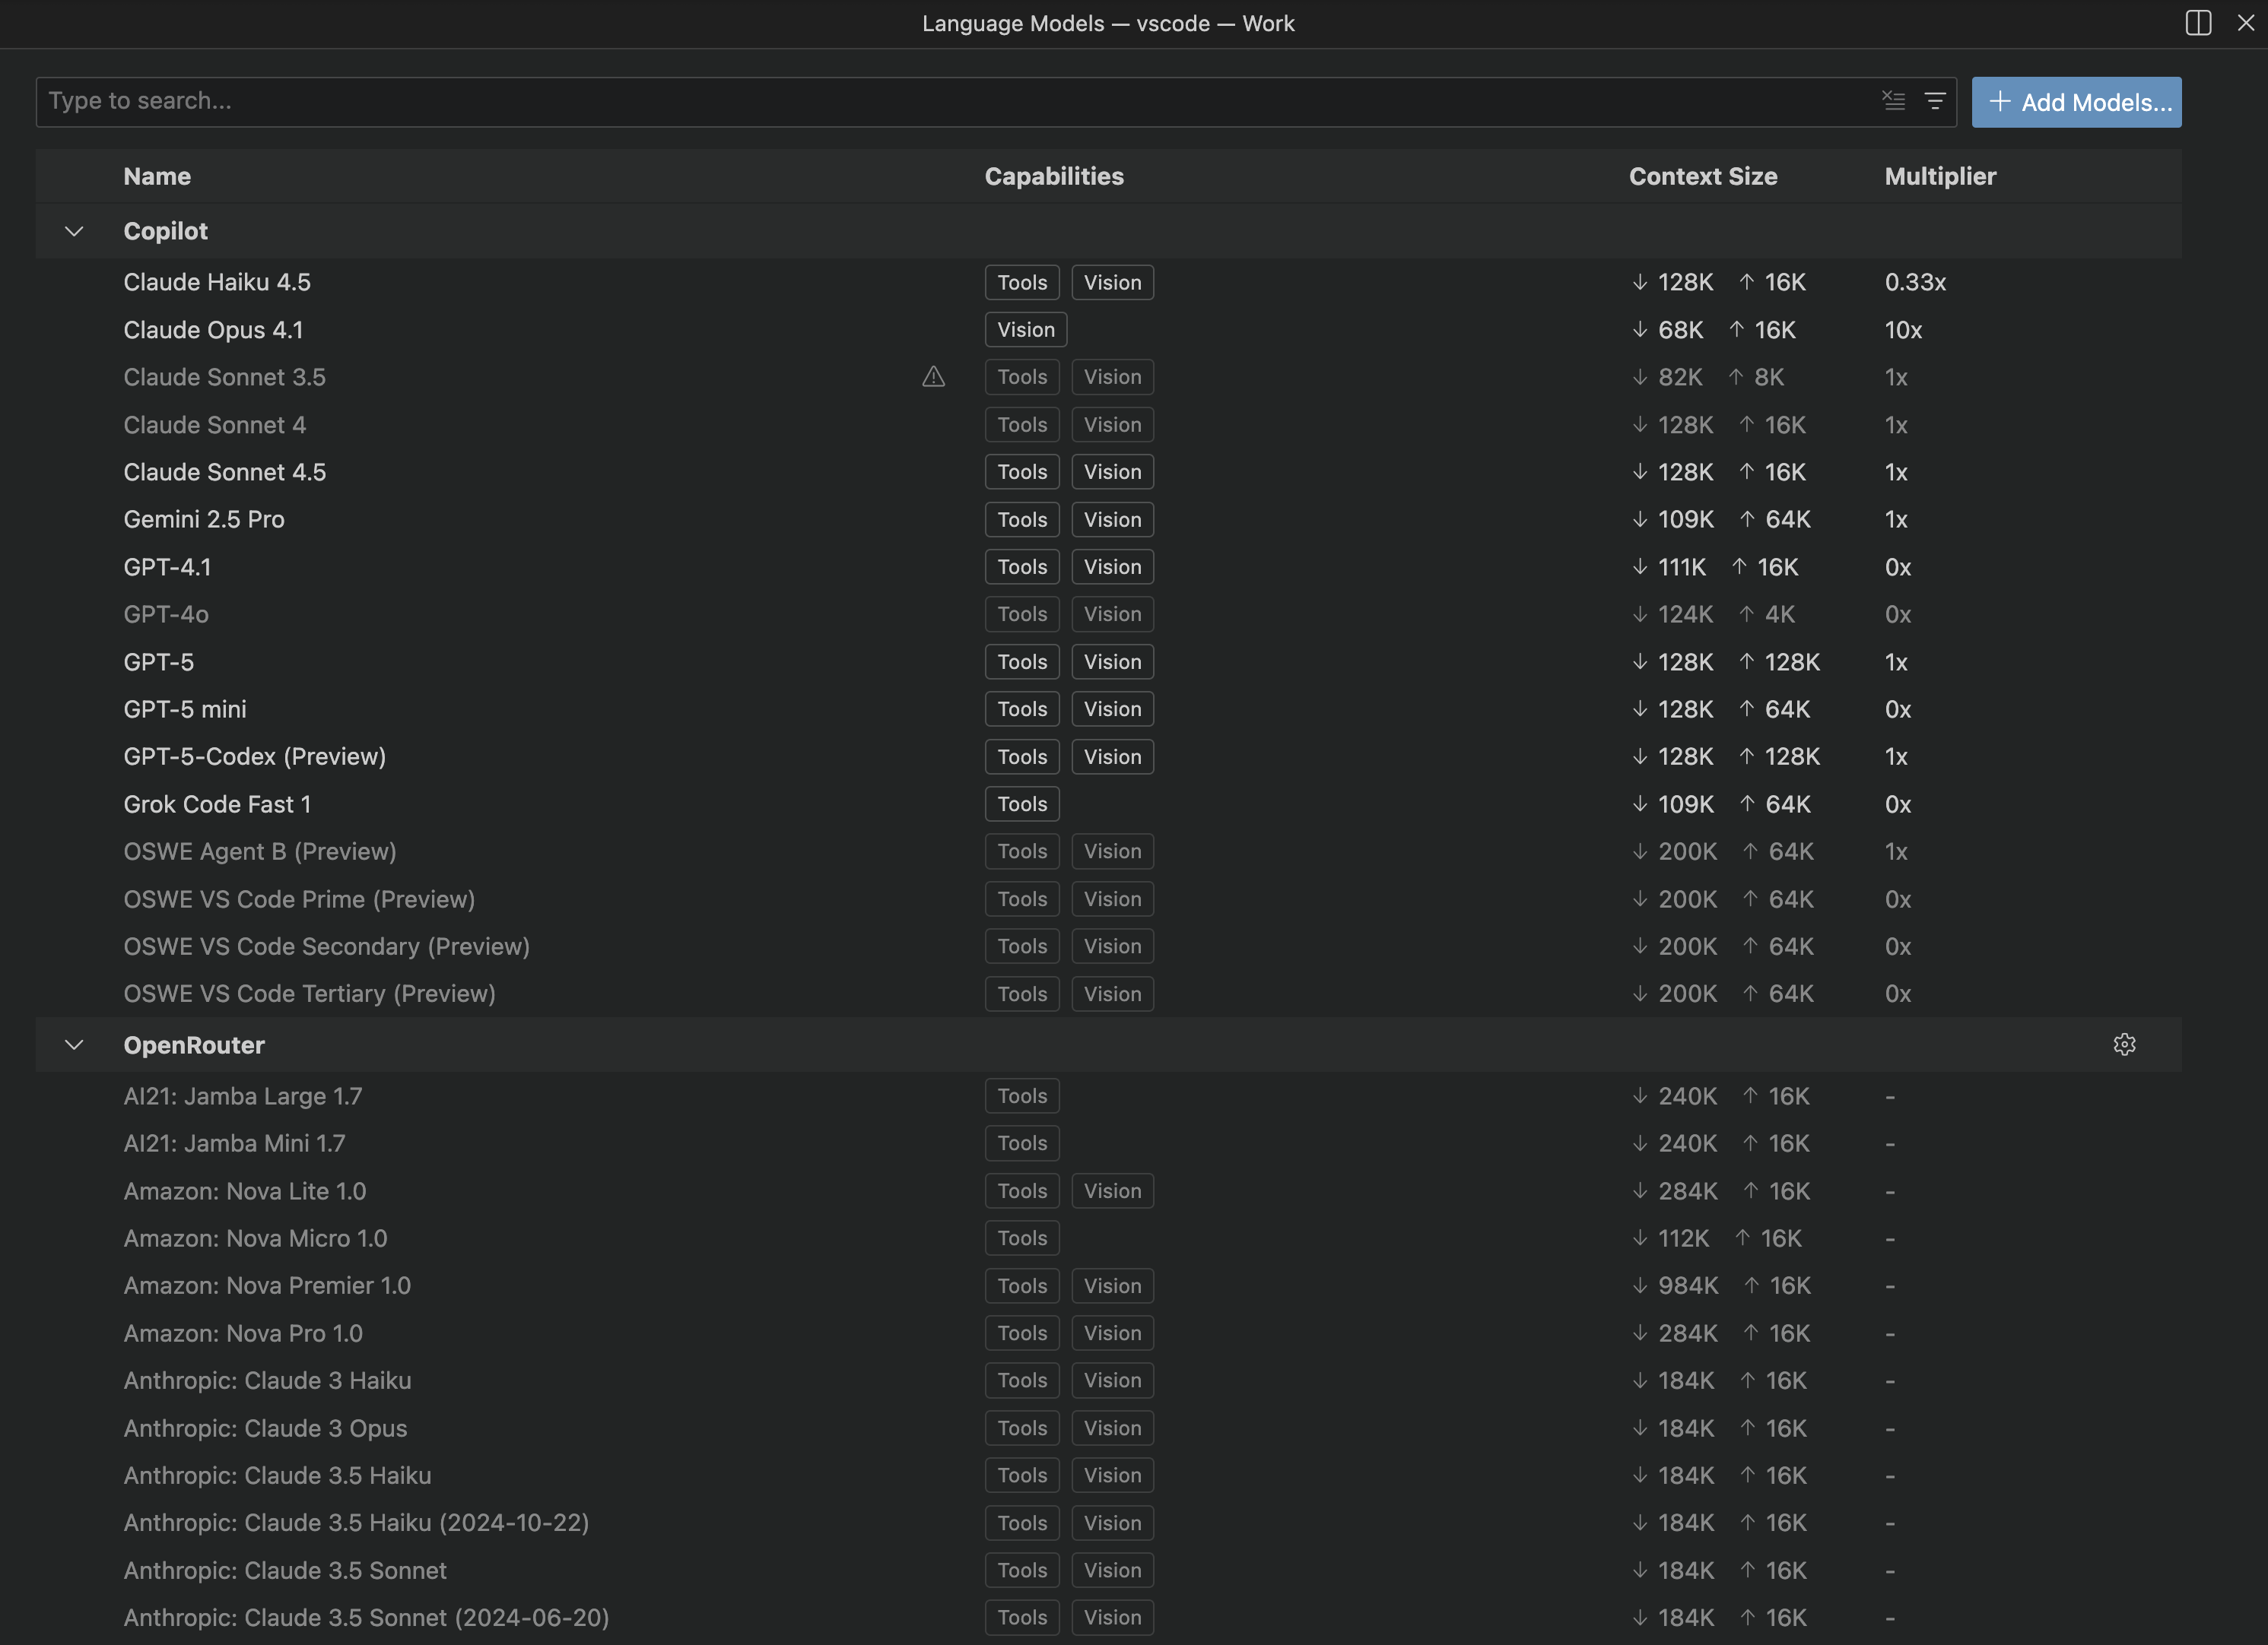Open the filter icon beside the search box
2268x1645 pixels.
tap(1936, 101)
